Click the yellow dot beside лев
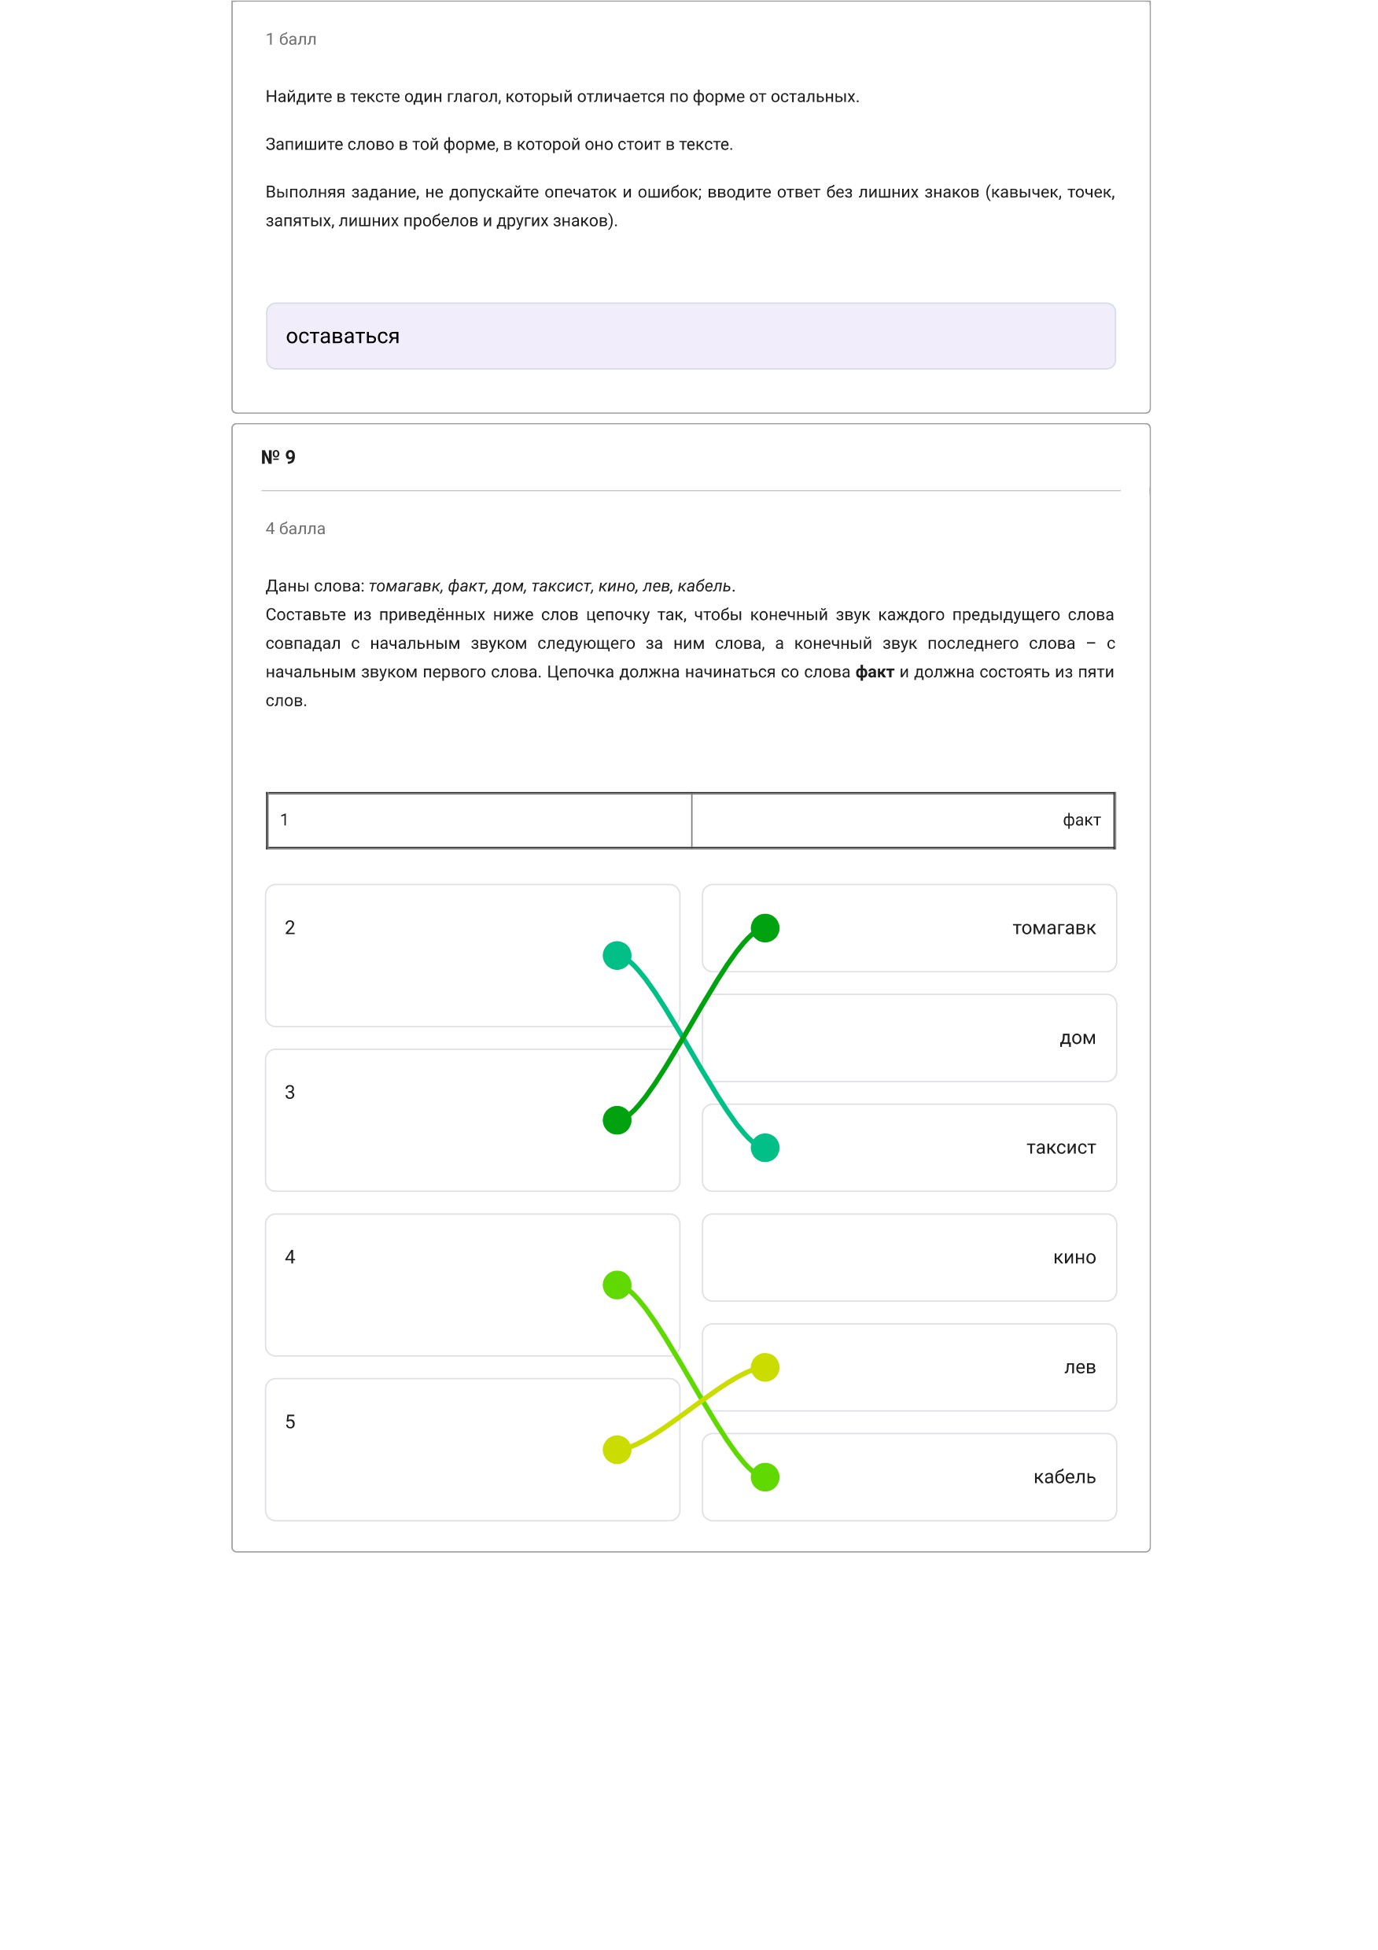This screenshot has width=1378, height=1950. [x=765, y=1367]
